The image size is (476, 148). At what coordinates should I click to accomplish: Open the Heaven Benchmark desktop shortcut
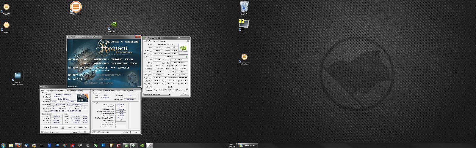(18, 78)
